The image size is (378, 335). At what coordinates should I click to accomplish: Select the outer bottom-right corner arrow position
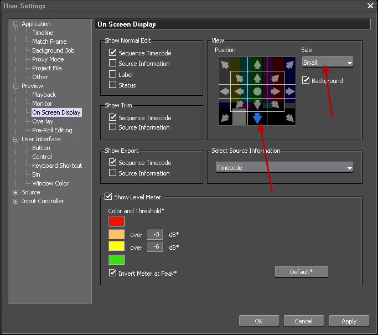[x=289, y=117]
